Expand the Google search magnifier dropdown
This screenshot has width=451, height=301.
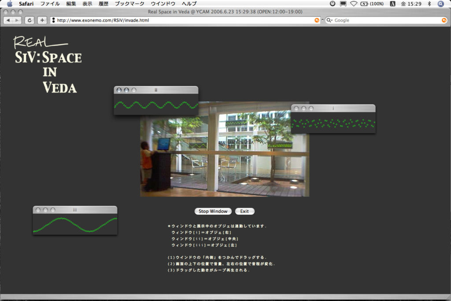(329, 20)
